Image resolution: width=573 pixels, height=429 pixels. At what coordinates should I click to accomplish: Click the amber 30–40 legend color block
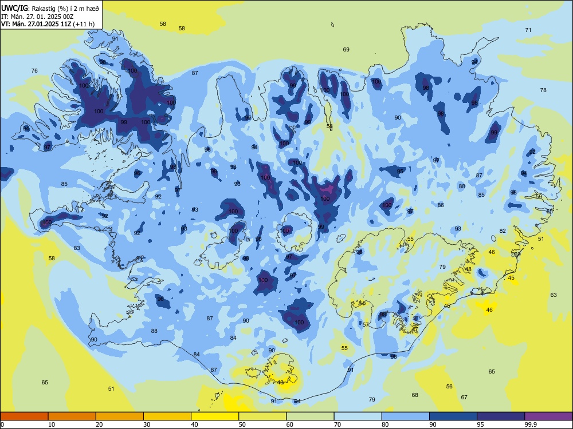click(167, 416)
